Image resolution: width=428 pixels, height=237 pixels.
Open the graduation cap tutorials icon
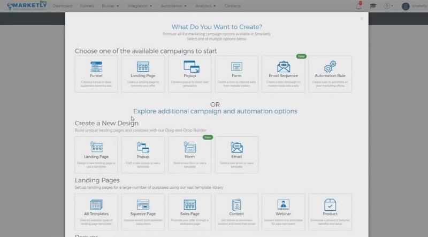click(x=373, y=6)
